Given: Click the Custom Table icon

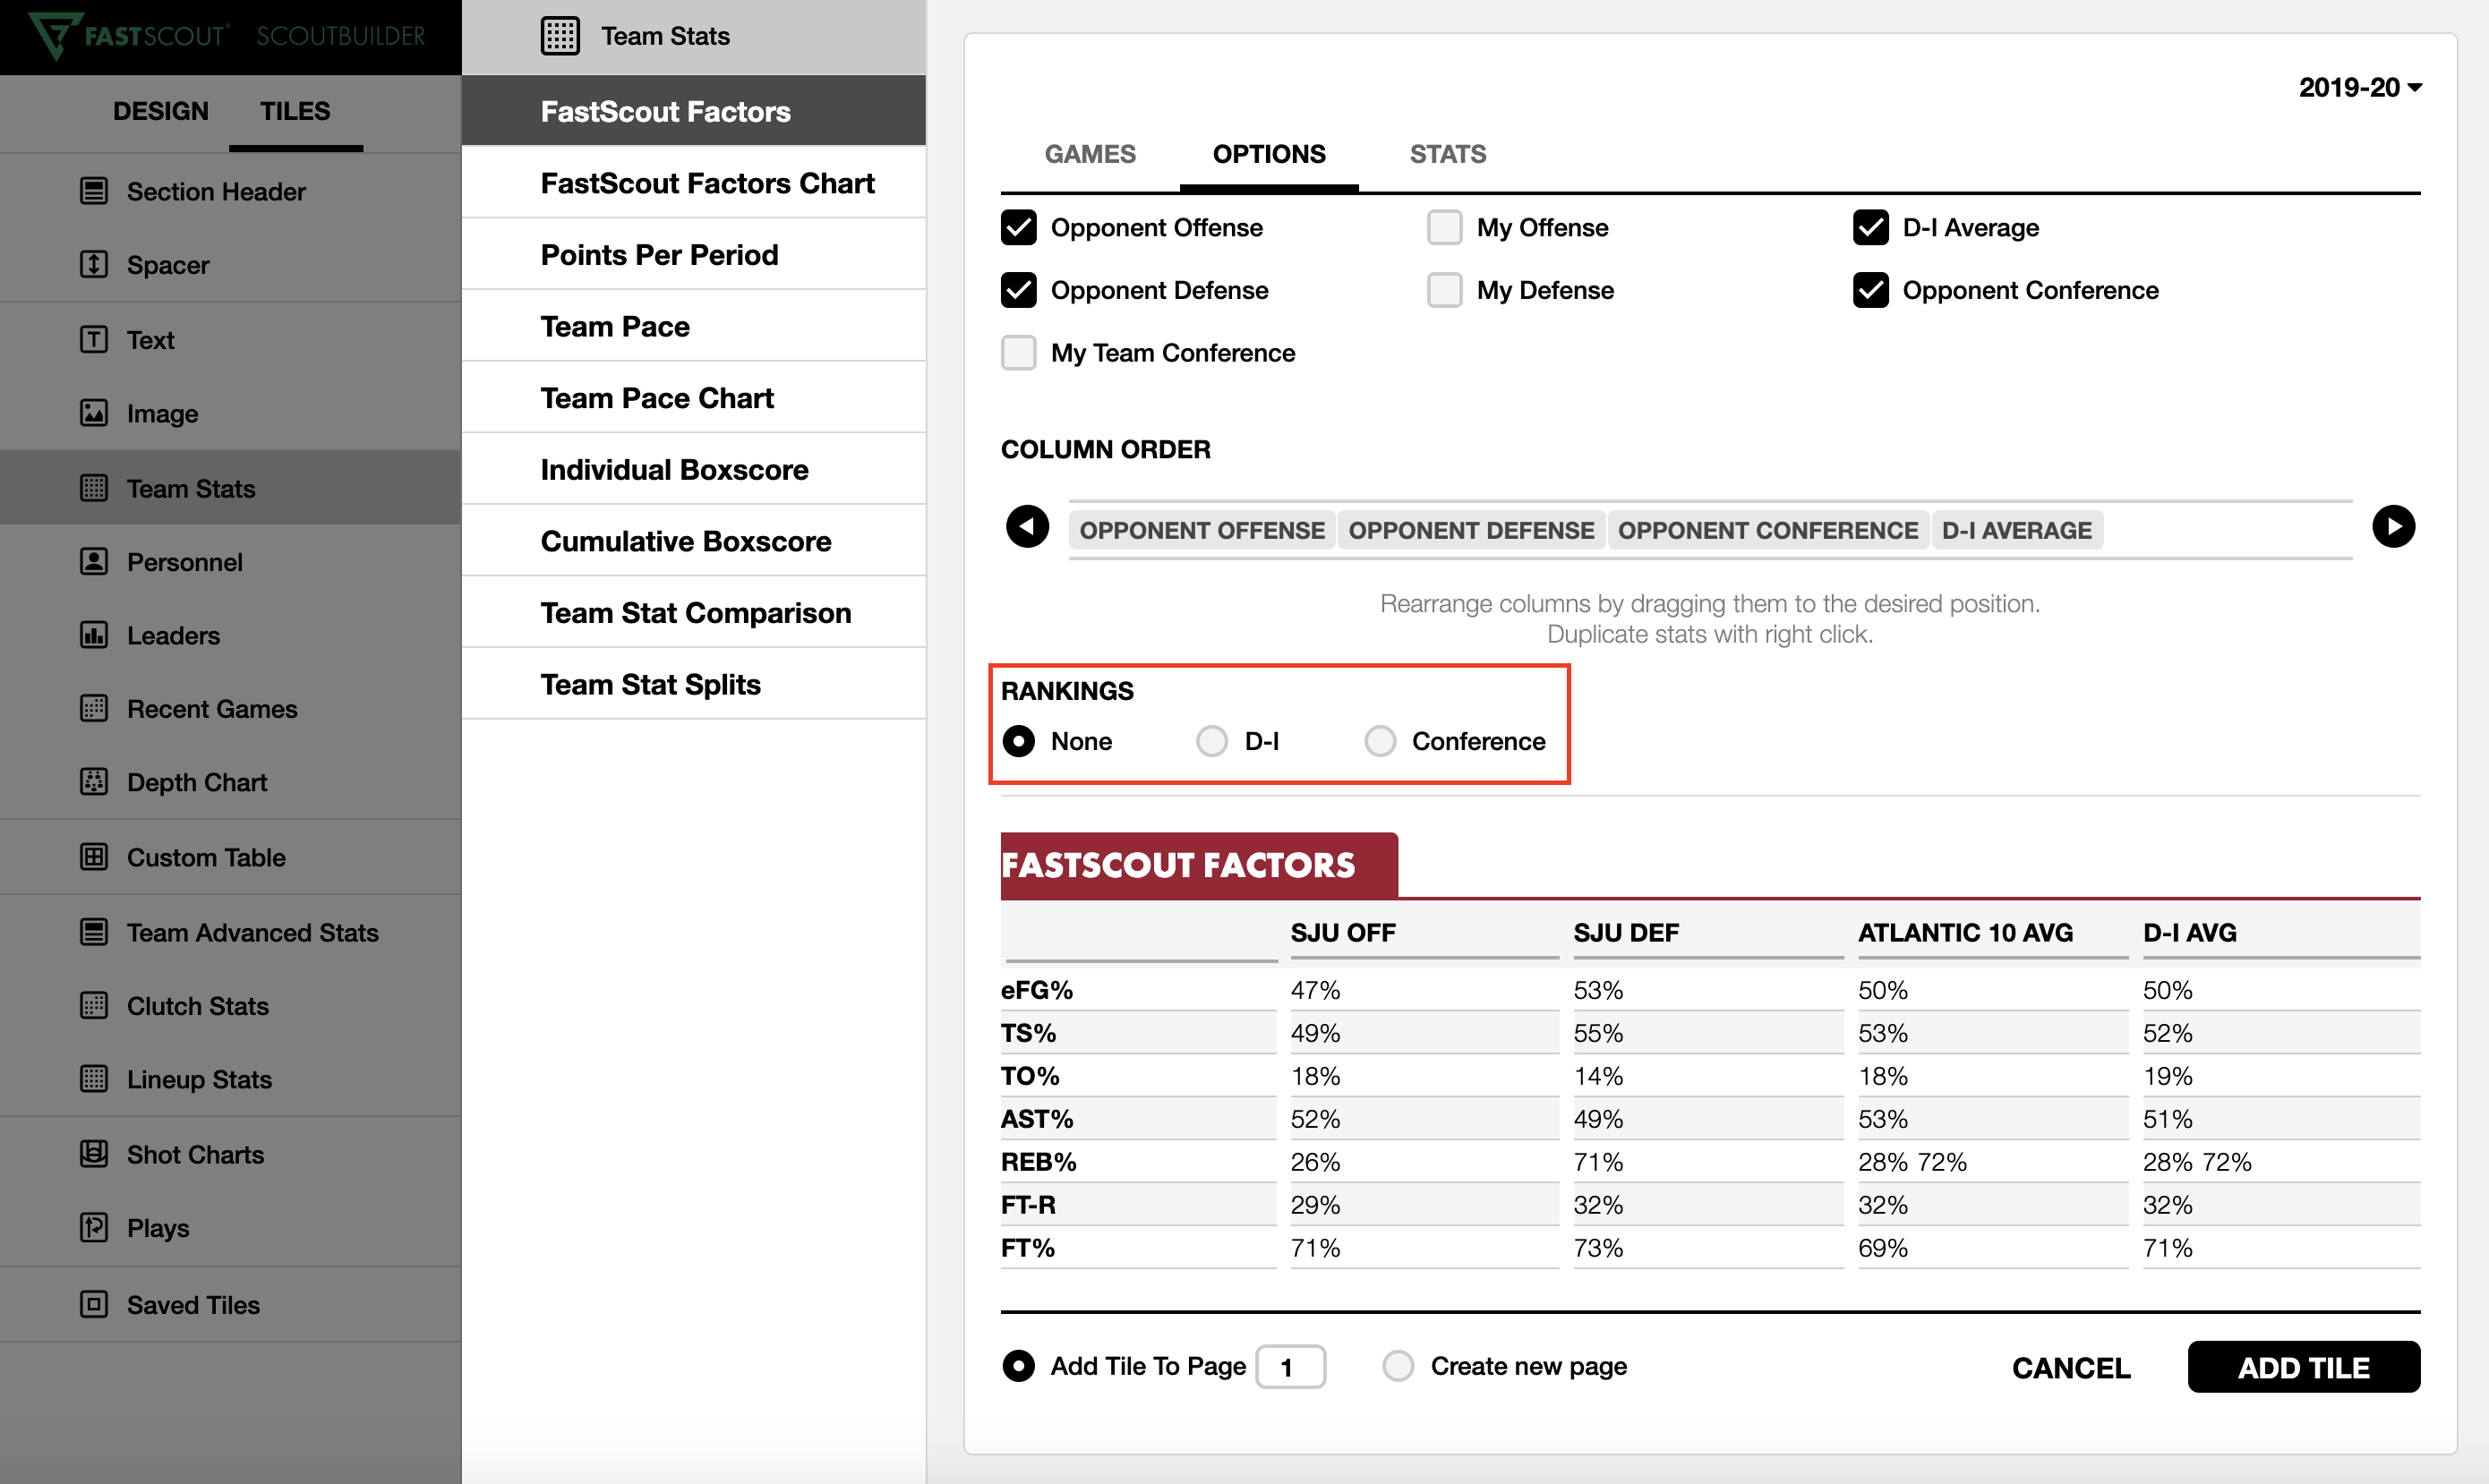Looking at the screenshot, I should point(94,857).
